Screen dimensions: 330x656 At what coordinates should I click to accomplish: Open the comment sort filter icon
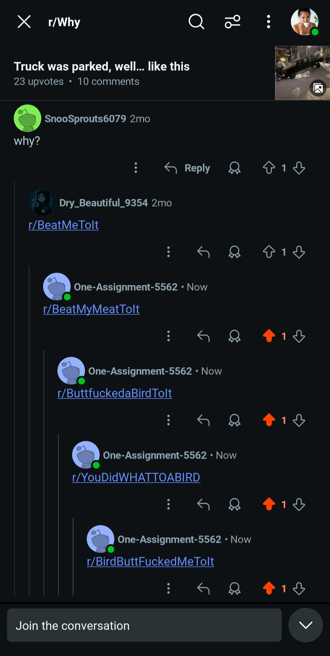(233, 22)
